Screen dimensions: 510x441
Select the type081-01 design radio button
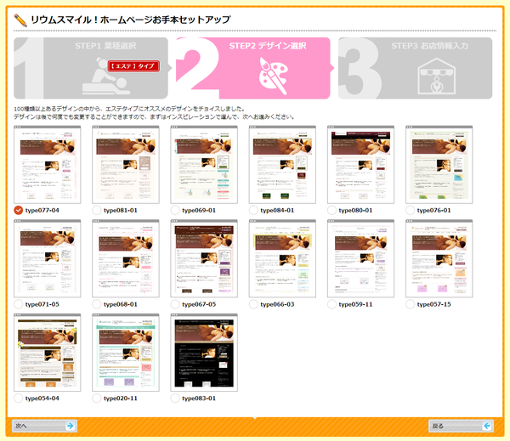click(x=97, y=210)
